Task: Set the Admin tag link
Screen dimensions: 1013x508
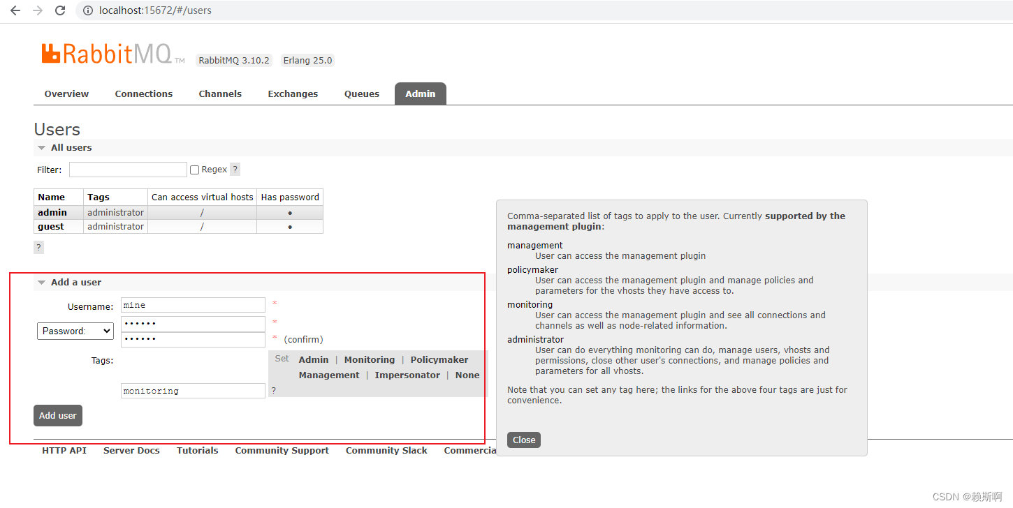Action: coord(314,360)
